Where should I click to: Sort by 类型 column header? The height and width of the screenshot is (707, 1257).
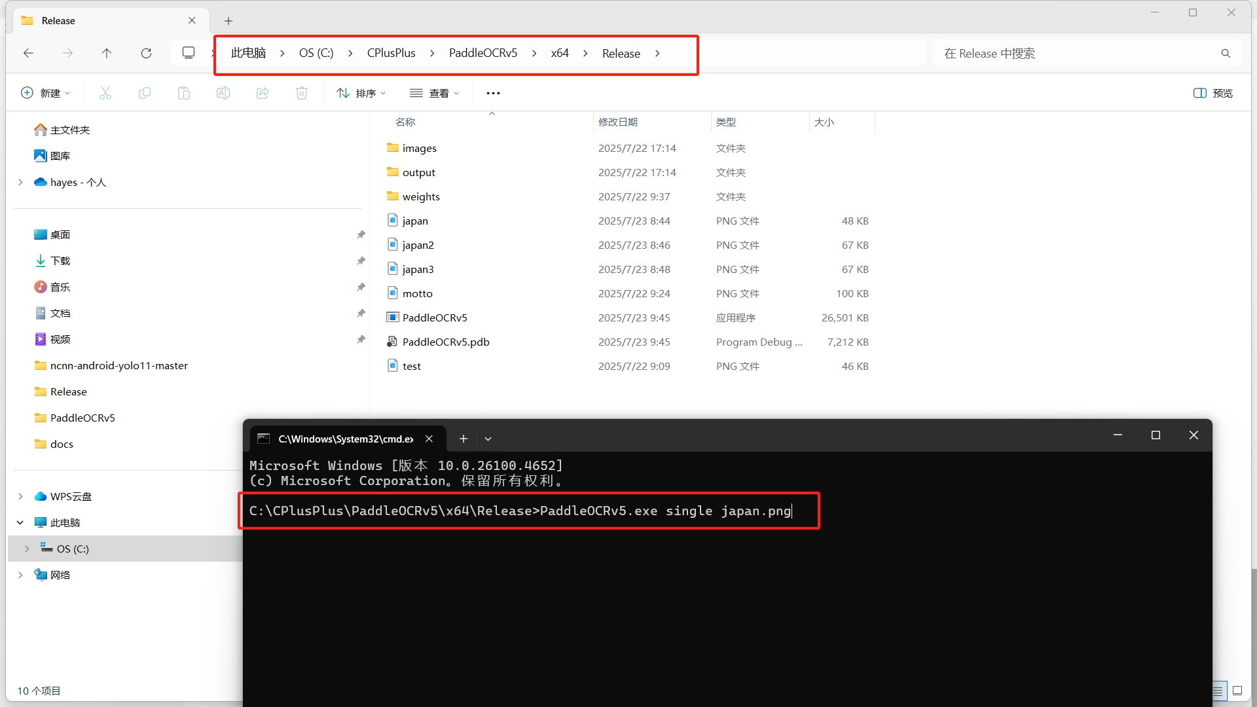pyautogui.click(x=726, y=122)
